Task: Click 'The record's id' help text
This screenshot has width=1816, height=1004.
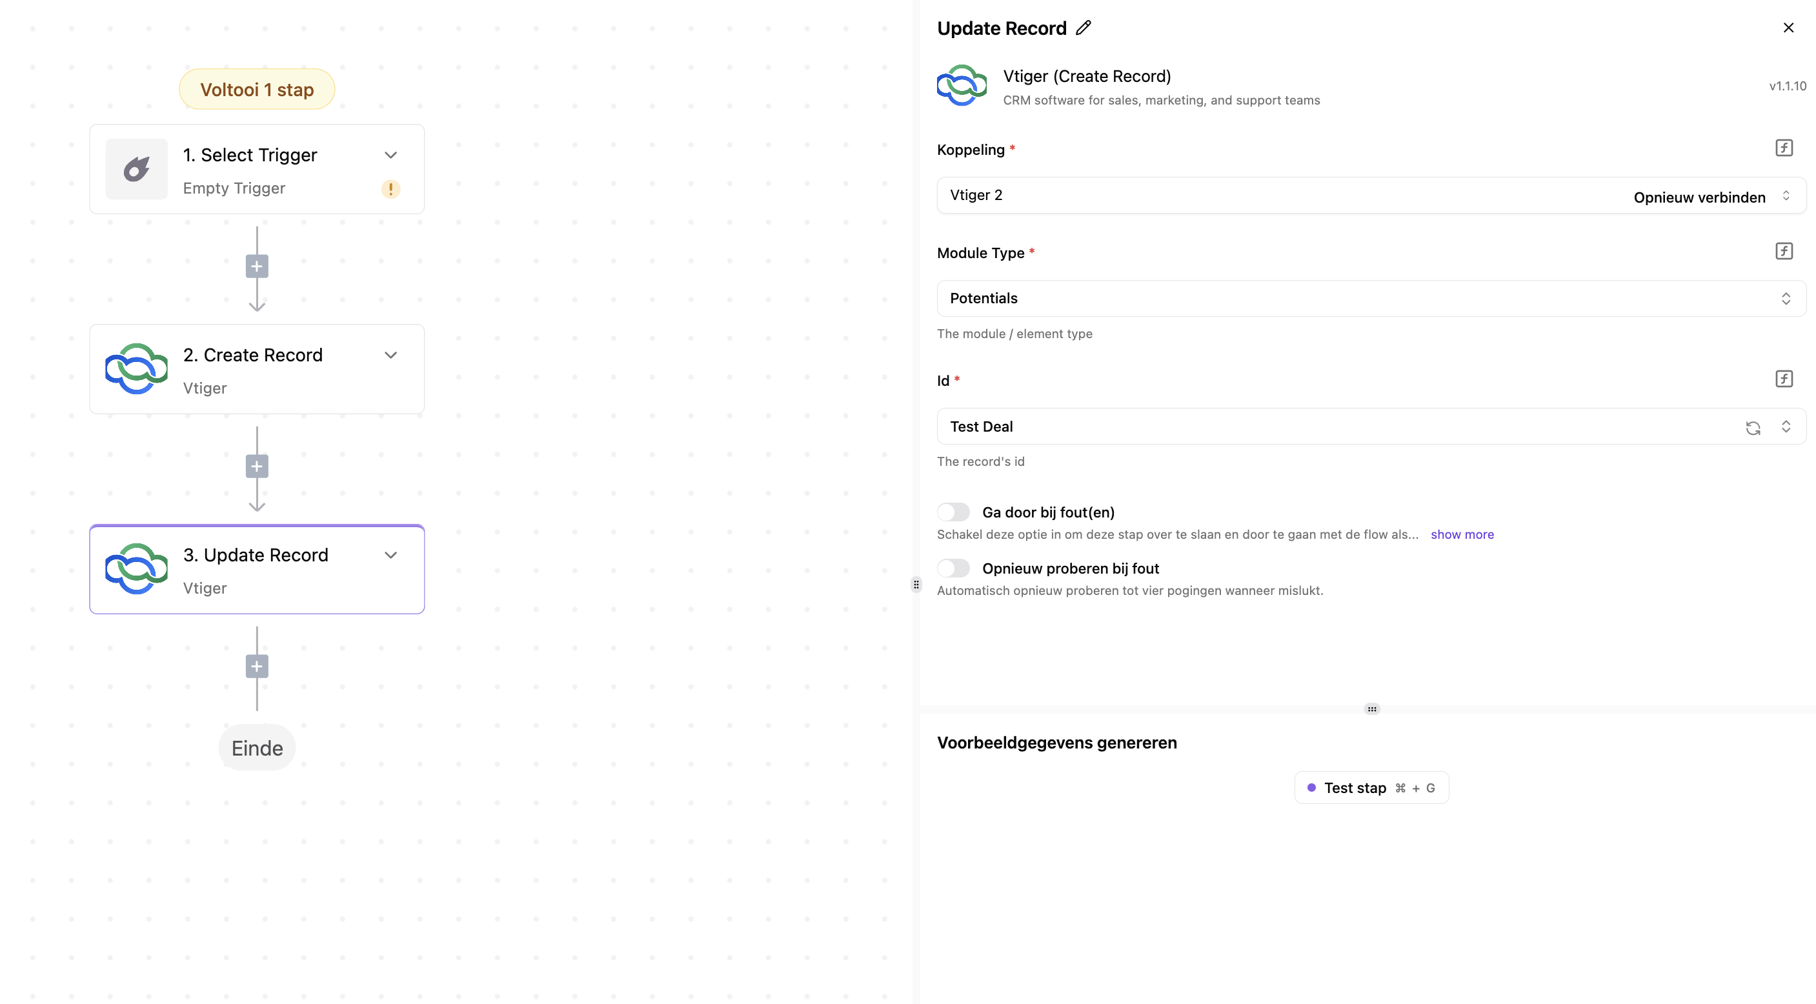Action: [x=981, y=462]
